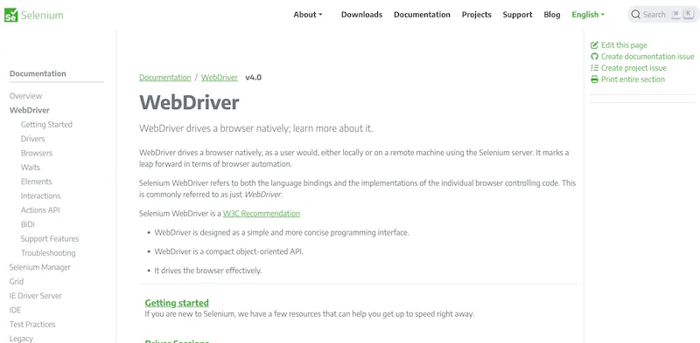Image resolution: width=700 pixels, height=343 pixels.
Task: Select Test Practices in the sidebar
Action: (32, 324)
